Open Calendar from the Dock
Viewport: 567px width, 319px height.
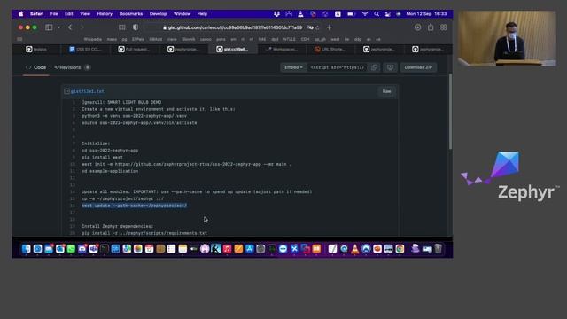point(150,249)
